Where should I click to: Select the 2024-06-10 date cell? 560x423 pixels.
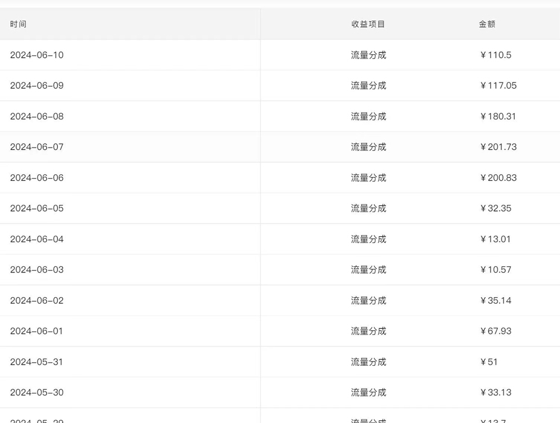[x=37, y=55]
